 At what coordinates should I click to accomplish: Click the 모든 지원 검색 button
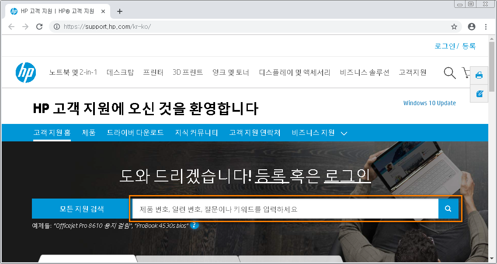click(82, 209)
